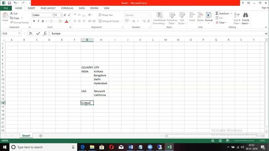Increase font size with A up icon
This screenshot has width=269, height=151.
click(x=65, y=15)
